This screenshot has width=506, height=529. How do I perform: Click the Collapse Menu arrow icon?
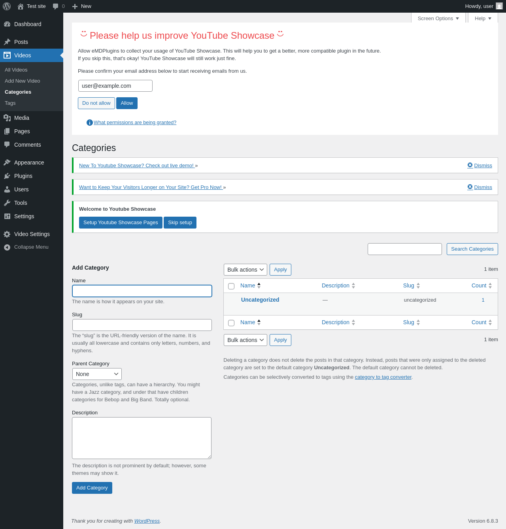coord(7,247)
